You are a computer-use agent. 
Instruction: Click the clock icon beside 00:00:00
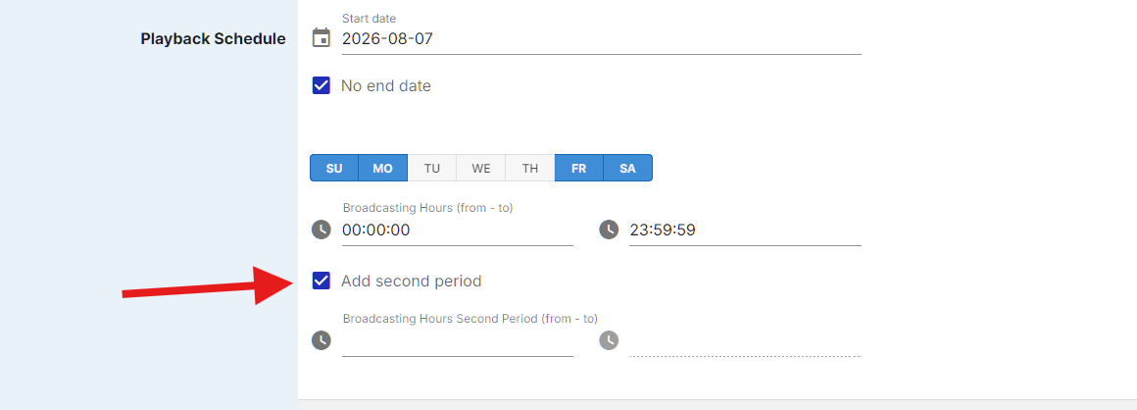[x=321, y=230]
